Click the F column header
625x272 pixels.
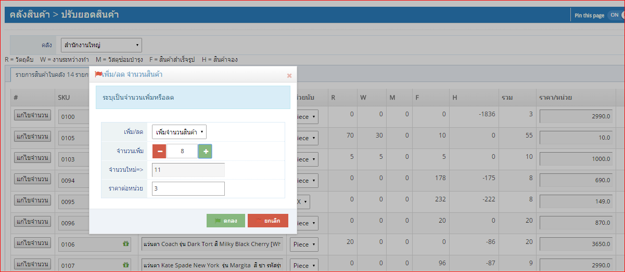(417, 97)
